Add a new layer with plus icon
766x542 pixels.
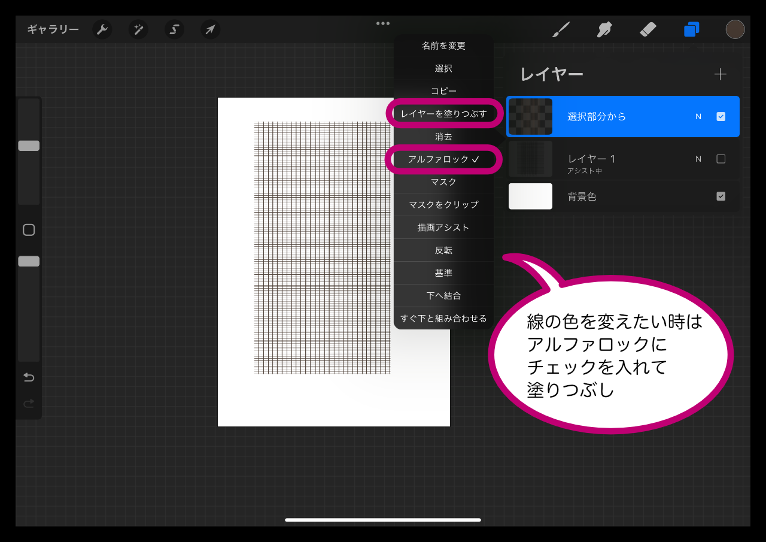(721, 74)
